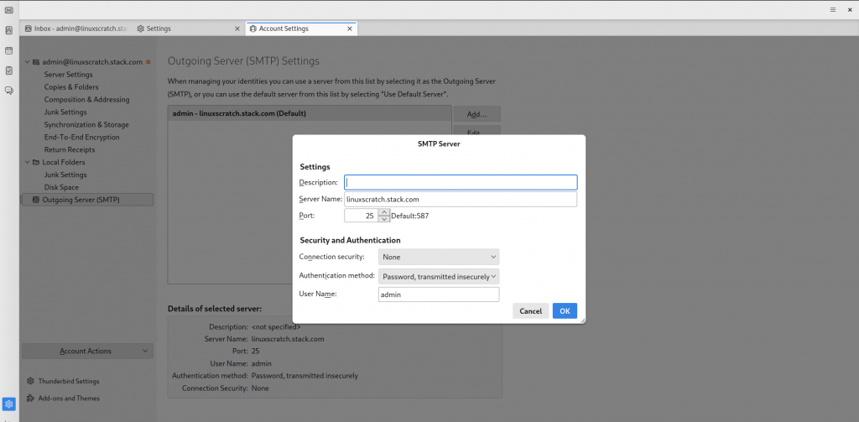
Task: Open Synchronization & Storage settings
Action: click(86, 125)
